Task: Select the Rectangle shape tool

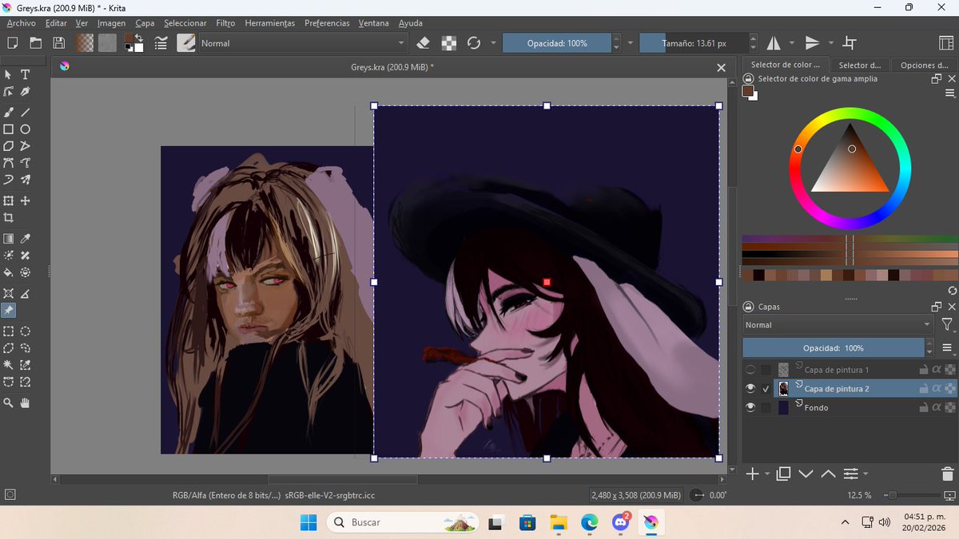Action: coord(8,129)
